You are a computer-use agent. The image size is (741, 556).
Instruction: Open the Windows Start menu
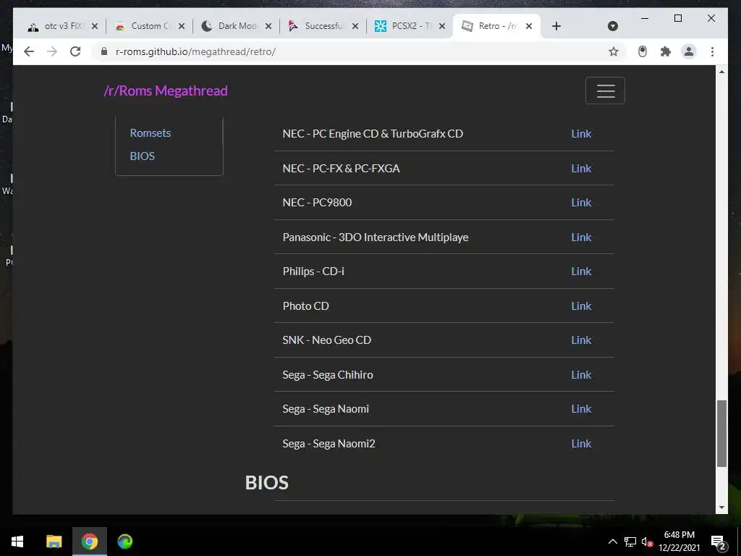[x=17, y=542]
